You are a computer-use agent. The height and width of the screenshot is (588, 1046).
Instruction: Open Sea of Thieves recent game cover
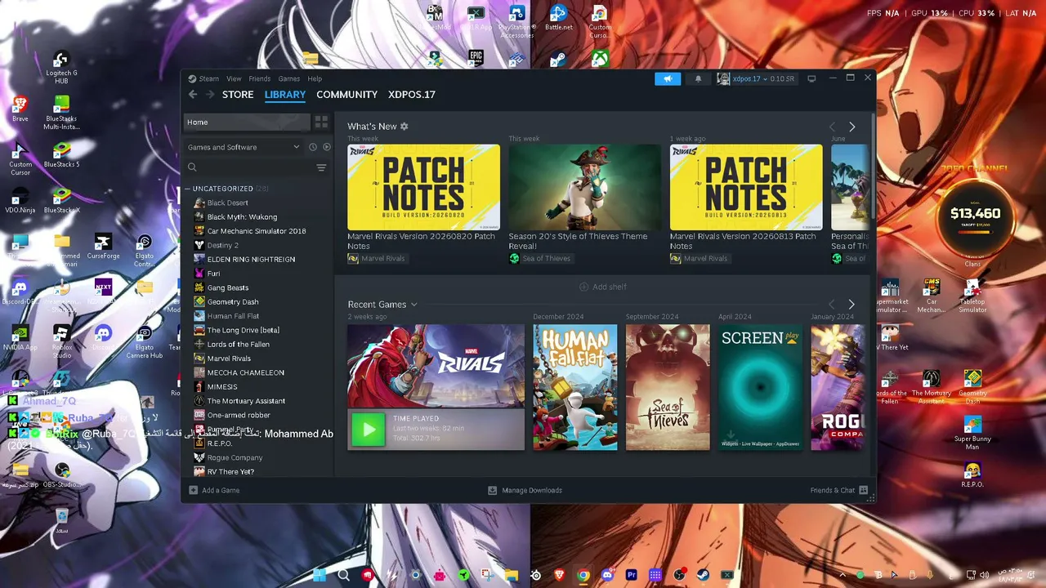[x=668, y=387]
